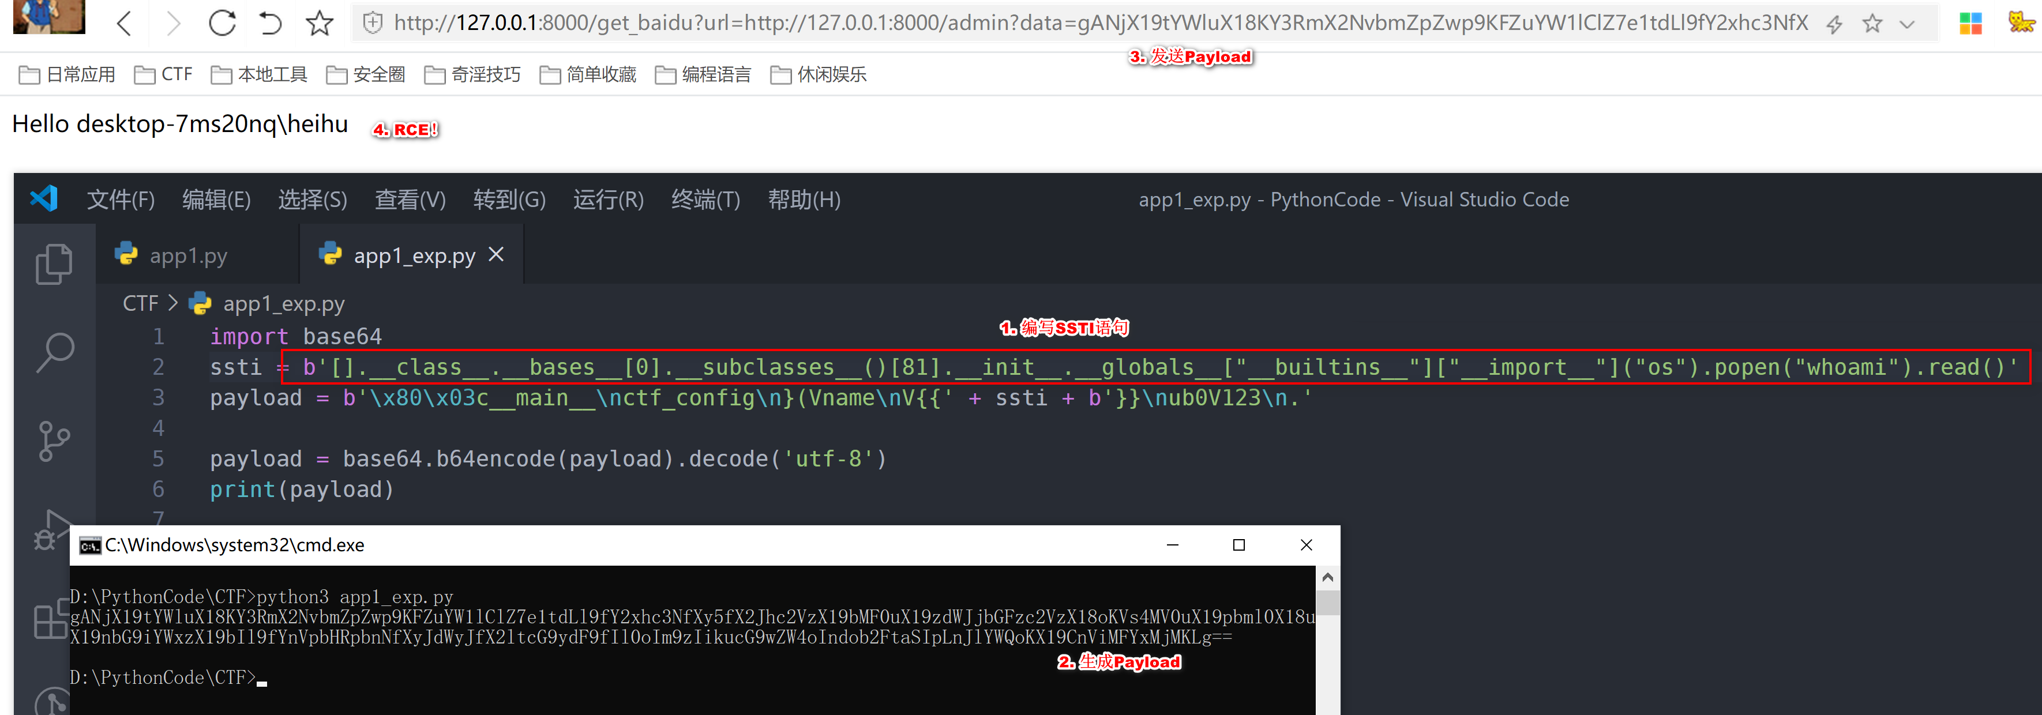
Task: Expand address bar dropdown chevron
Action: pos(1907,24)
